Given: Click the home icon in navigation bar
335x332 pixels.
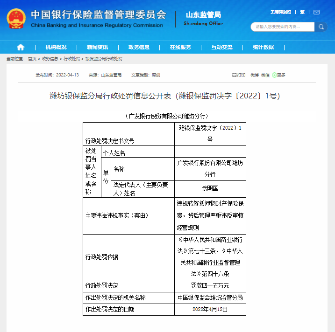Looking at the screenshot, I should [x=21, y=47].
